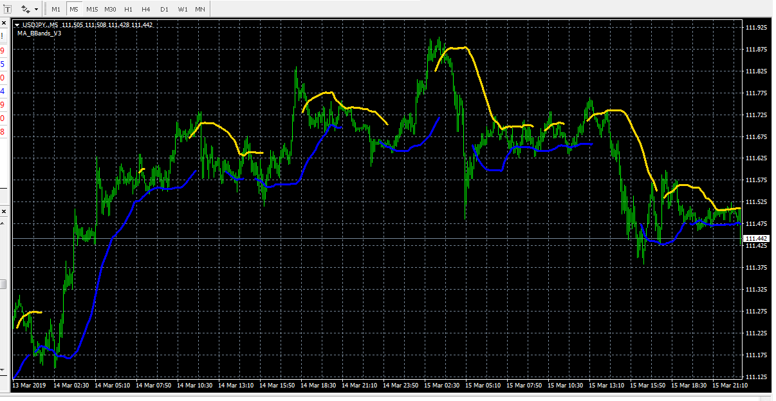Switch chart to D1 daily timeframe
The image size is (776, 401).
[164, 10]
